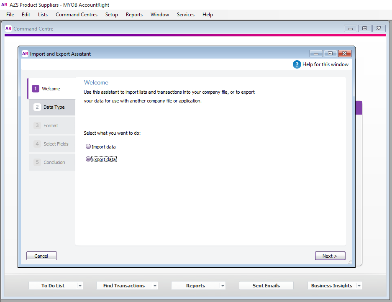This screenshot has width=392, height=302.
Task: Open the Setup menu
Action: click(x=112, y=15)
